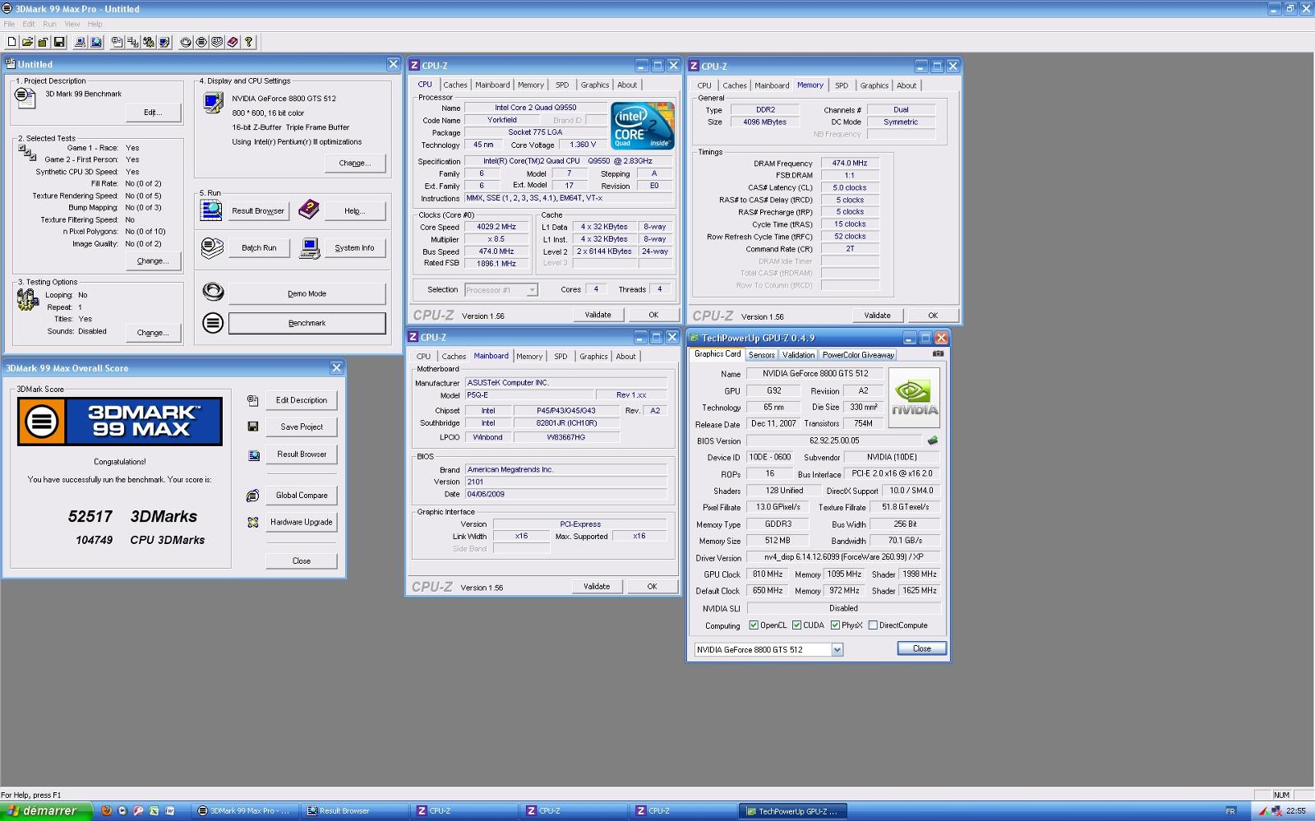
Task: Click the Firefox icon in the taskbar quick launch
Action: point(107,810)
